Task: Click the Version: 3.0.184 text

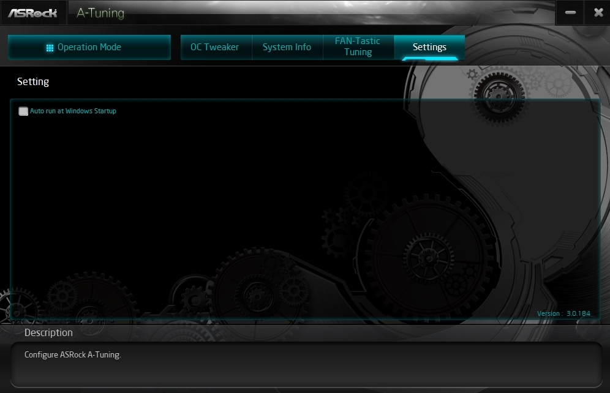Action: pyautogui.click(x=563, y=313)
